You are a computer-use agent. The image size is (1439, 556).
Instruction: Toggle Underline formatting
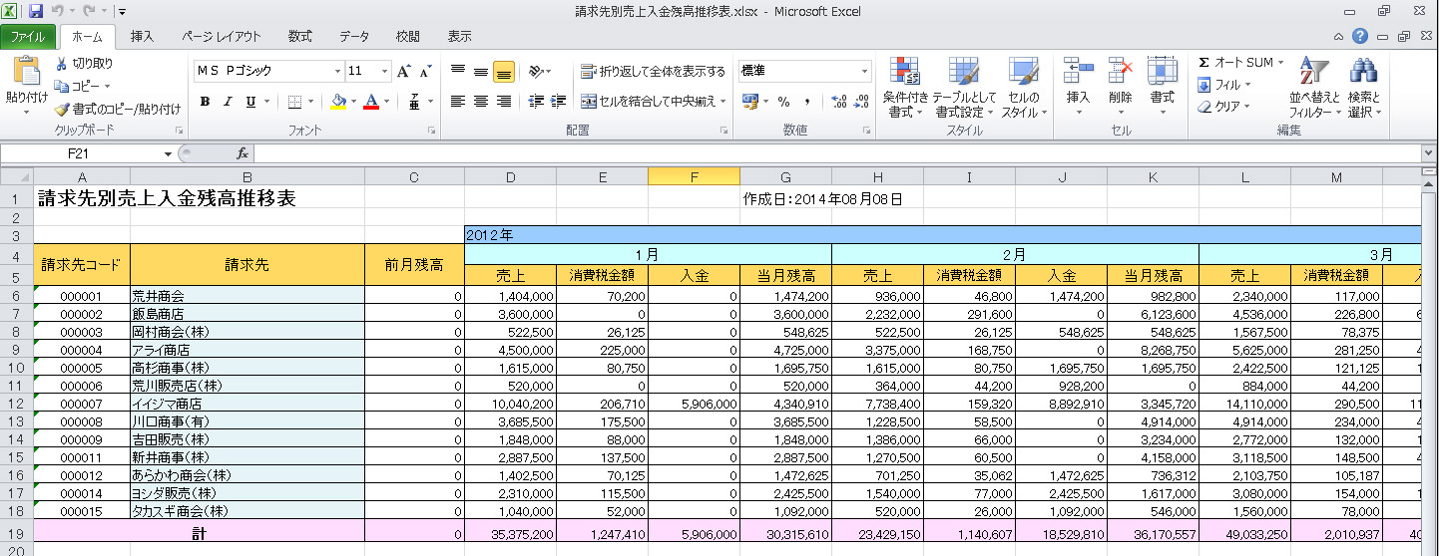pyautogui.click(x=250, y=102)
